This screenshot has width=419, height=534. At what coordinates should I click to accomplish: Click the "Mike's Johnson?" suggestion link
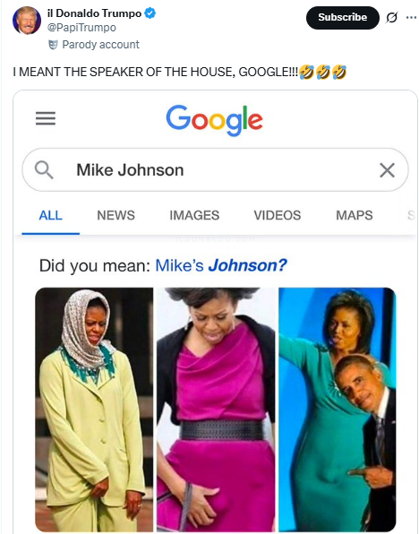[x=221, y=265]
